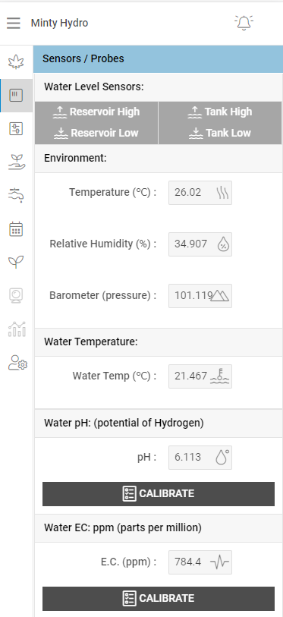Image resolution: width=283 pixels, height=617 pixels.
Task: Click the Temperature value field
Action: pyautogui.click(x=200, y=193)
